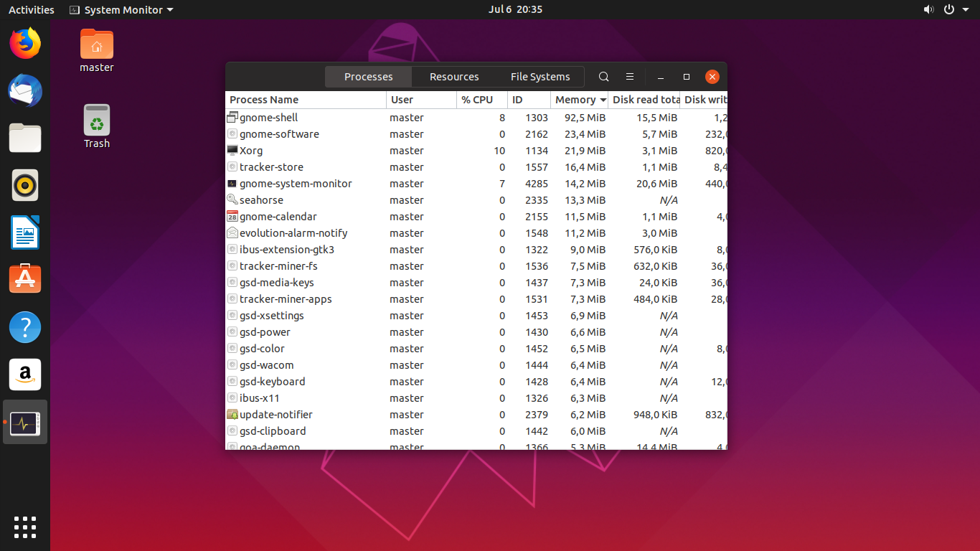980x551 pixels.
Task: Sort by Disk read total column
Action: [x=644, y=100]
